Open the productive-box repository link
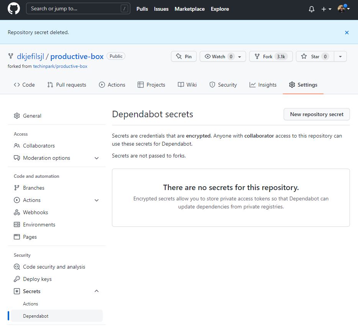Image resolution: width=358 pixels, height=328 pixels. click(x=77, y=56)
